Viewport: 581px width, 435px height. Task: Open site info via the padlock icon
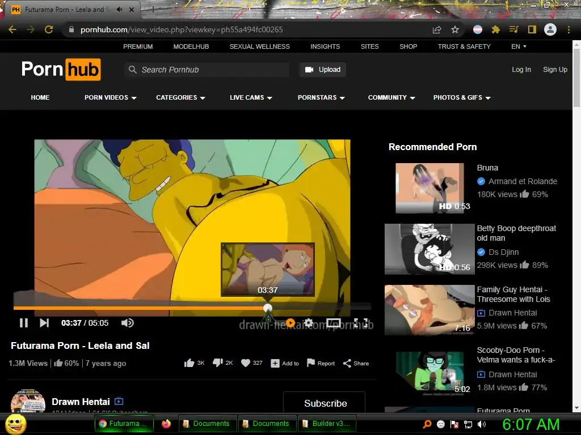pyautogui.click(x=71, y=29)
